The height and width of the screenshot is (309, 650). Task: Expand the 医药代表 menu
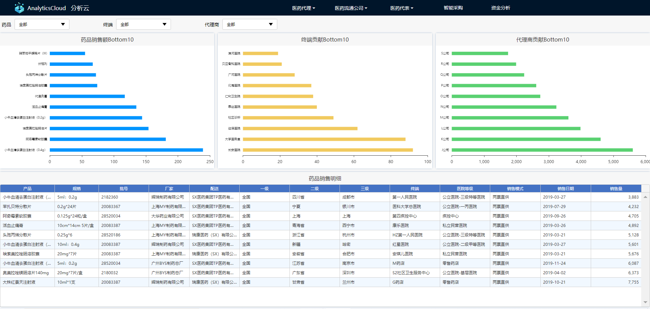point(402,8)
